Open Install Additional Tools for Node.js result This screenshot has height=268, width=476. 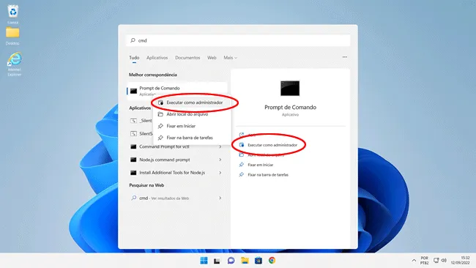[177, 173]
